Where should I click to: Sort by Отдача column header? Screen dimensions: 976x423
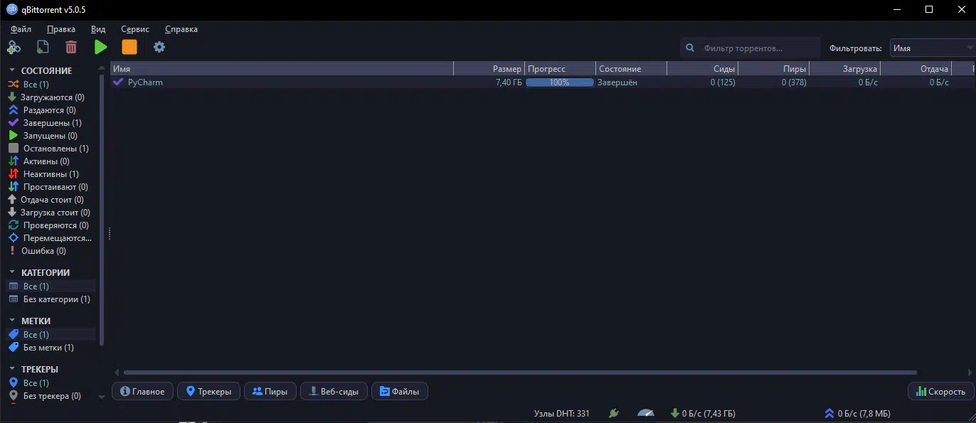pyautogui.click(x=916, y=69)
